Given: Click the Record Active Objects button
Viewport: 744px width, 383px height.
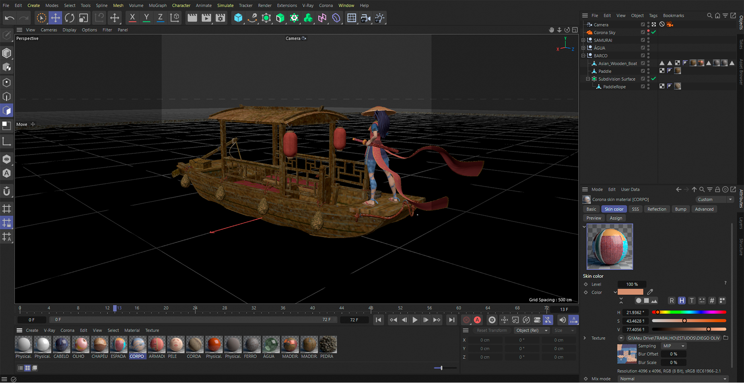Looking at the screenshot, I should [x=466, y=320].
